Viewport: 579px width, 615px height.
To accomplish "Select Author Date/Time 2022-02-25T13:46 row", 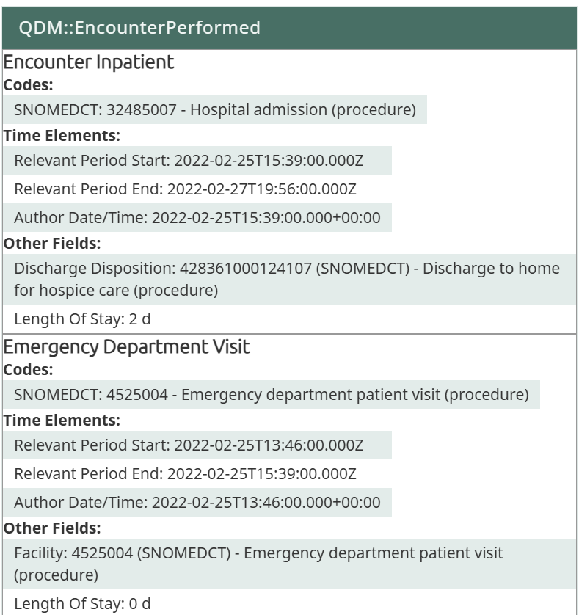I will click(x=197, y=503).
